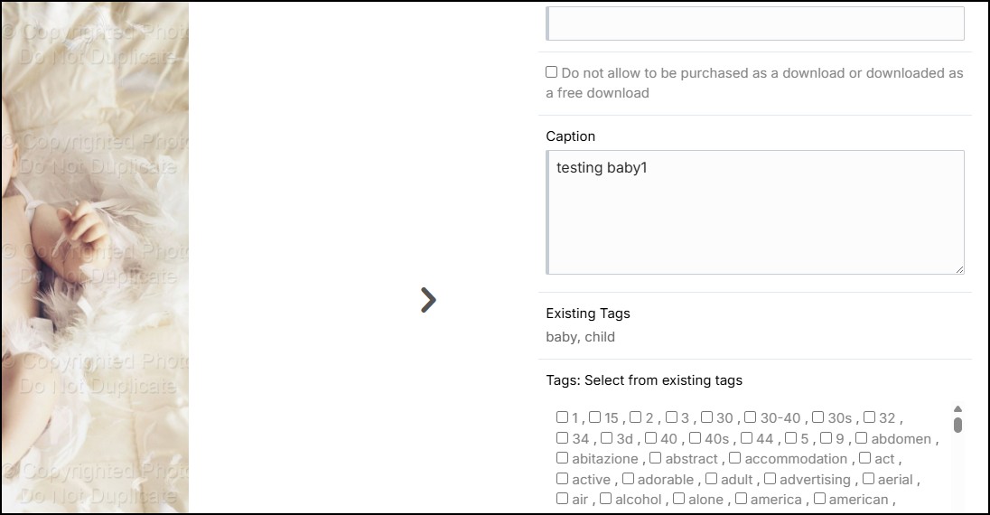Image resolution: width=990 pixels, height=515 pixels.
Task: Tick the "accommodation" tag checkbox
Action: coord(735,458)
